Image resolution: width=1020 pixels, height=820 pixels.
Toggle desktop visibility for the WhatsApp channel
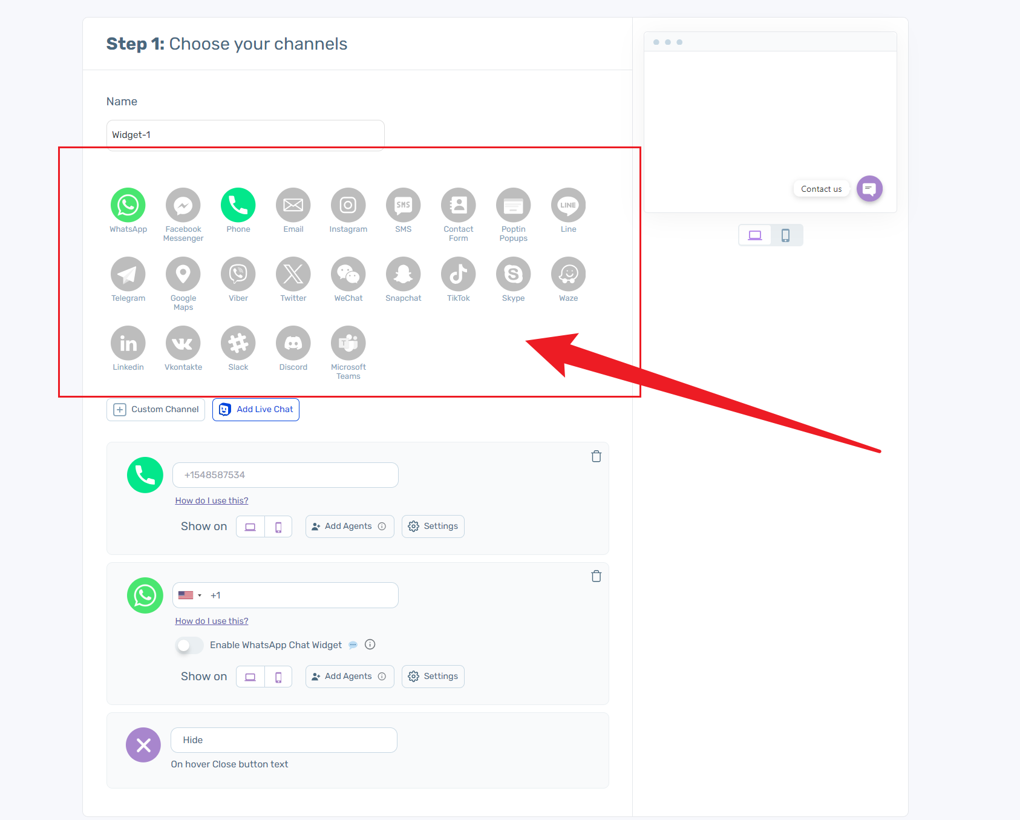tap(249, 676)
